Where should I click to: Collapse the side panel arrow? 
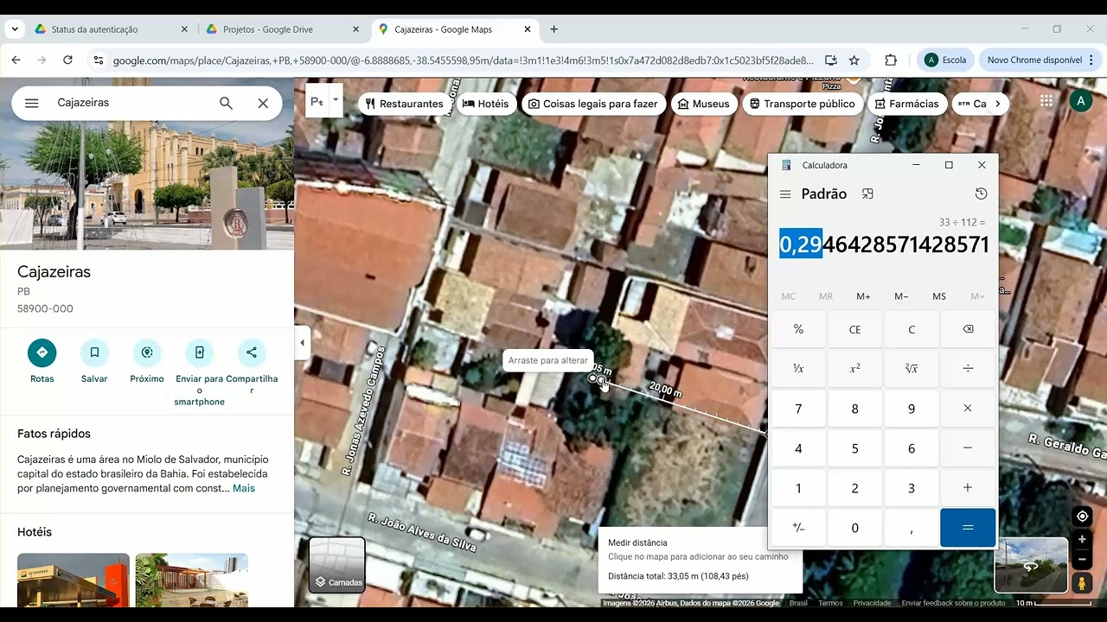[x=302, y=343]
